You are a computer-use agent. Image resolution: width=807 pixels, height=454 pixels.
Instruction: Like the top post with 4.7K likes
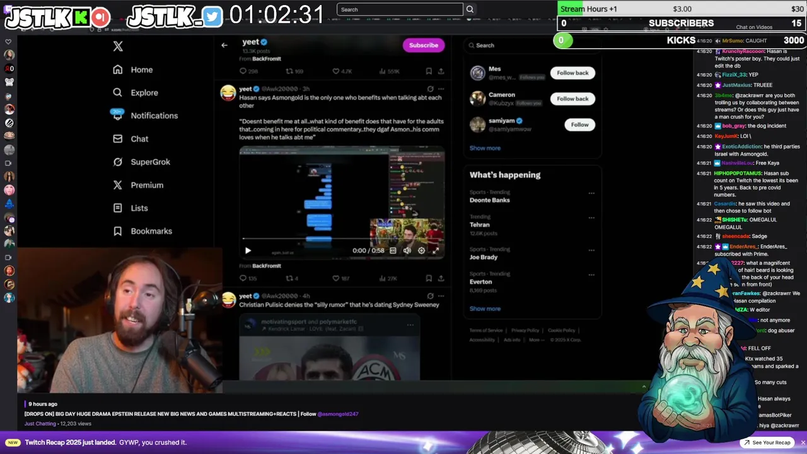click(342, 72)
